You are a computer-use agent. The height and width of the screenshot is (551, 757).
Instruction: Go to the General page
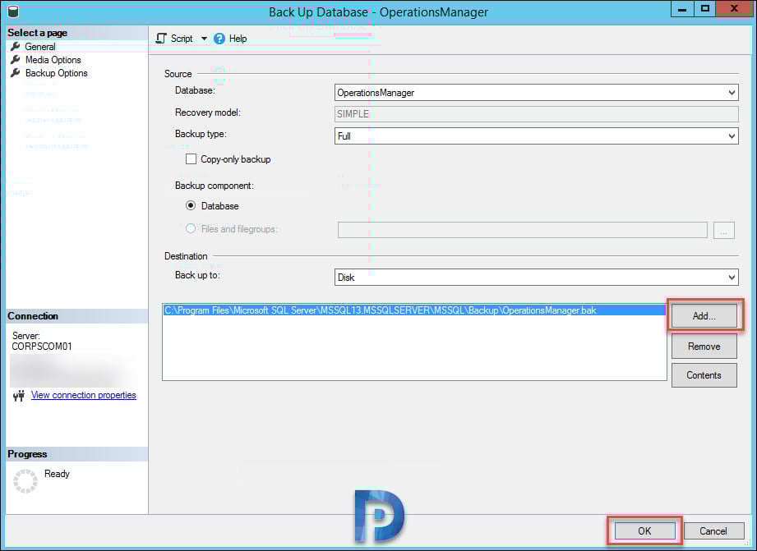pos(40,47)
